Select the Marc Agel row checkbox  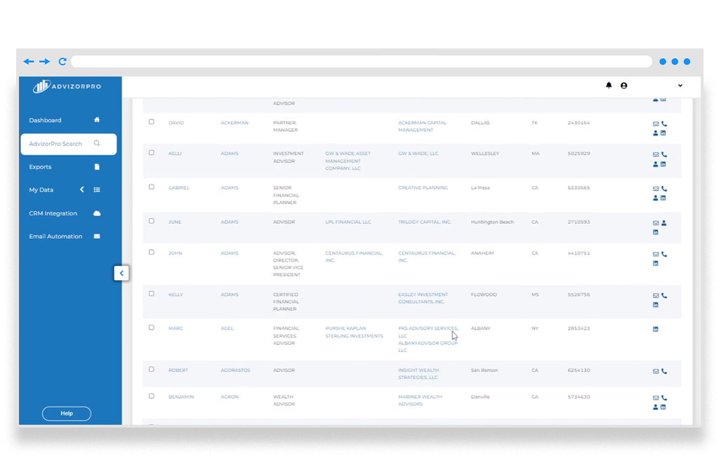click(x=152, y=328)
